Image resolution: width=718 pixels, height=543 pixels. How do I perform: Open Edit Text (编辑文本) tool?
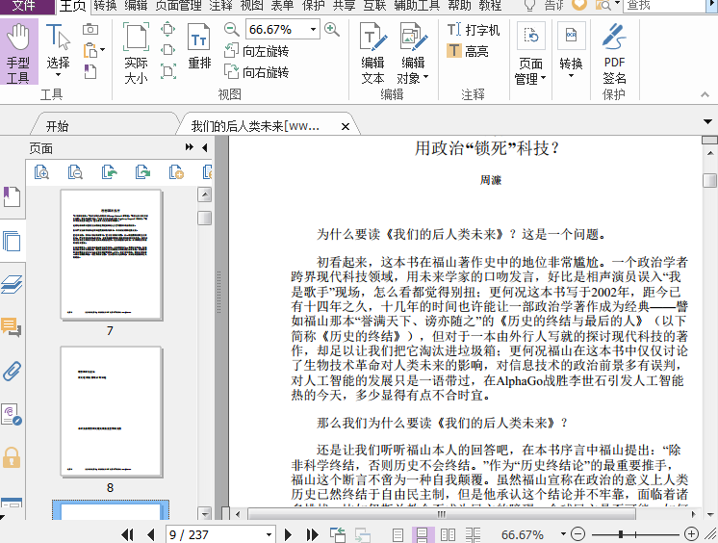pyautogui.click(x=372, y=53)
